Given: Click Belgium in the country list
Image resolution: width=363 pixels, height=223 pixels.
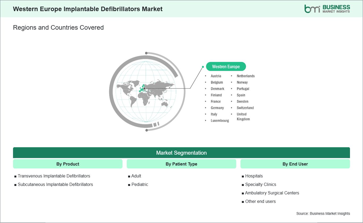Looking at the screenshot, I should click(217, 82).
